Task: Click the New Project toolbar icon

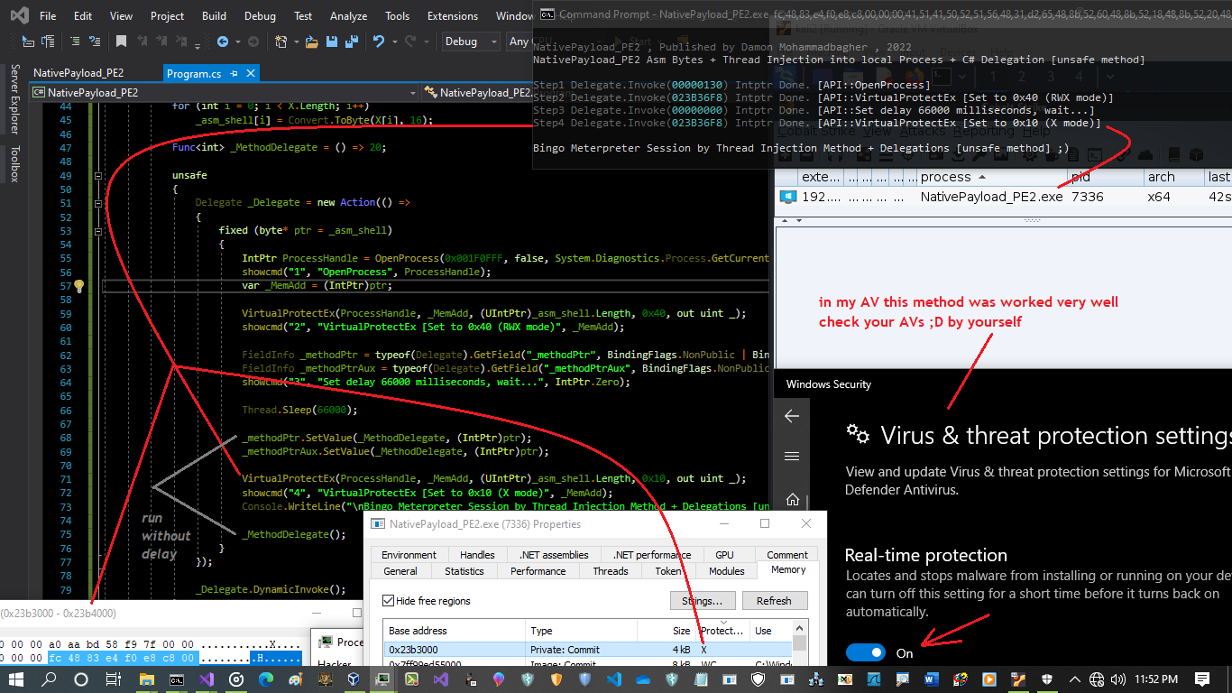Action: pos(280,42)
